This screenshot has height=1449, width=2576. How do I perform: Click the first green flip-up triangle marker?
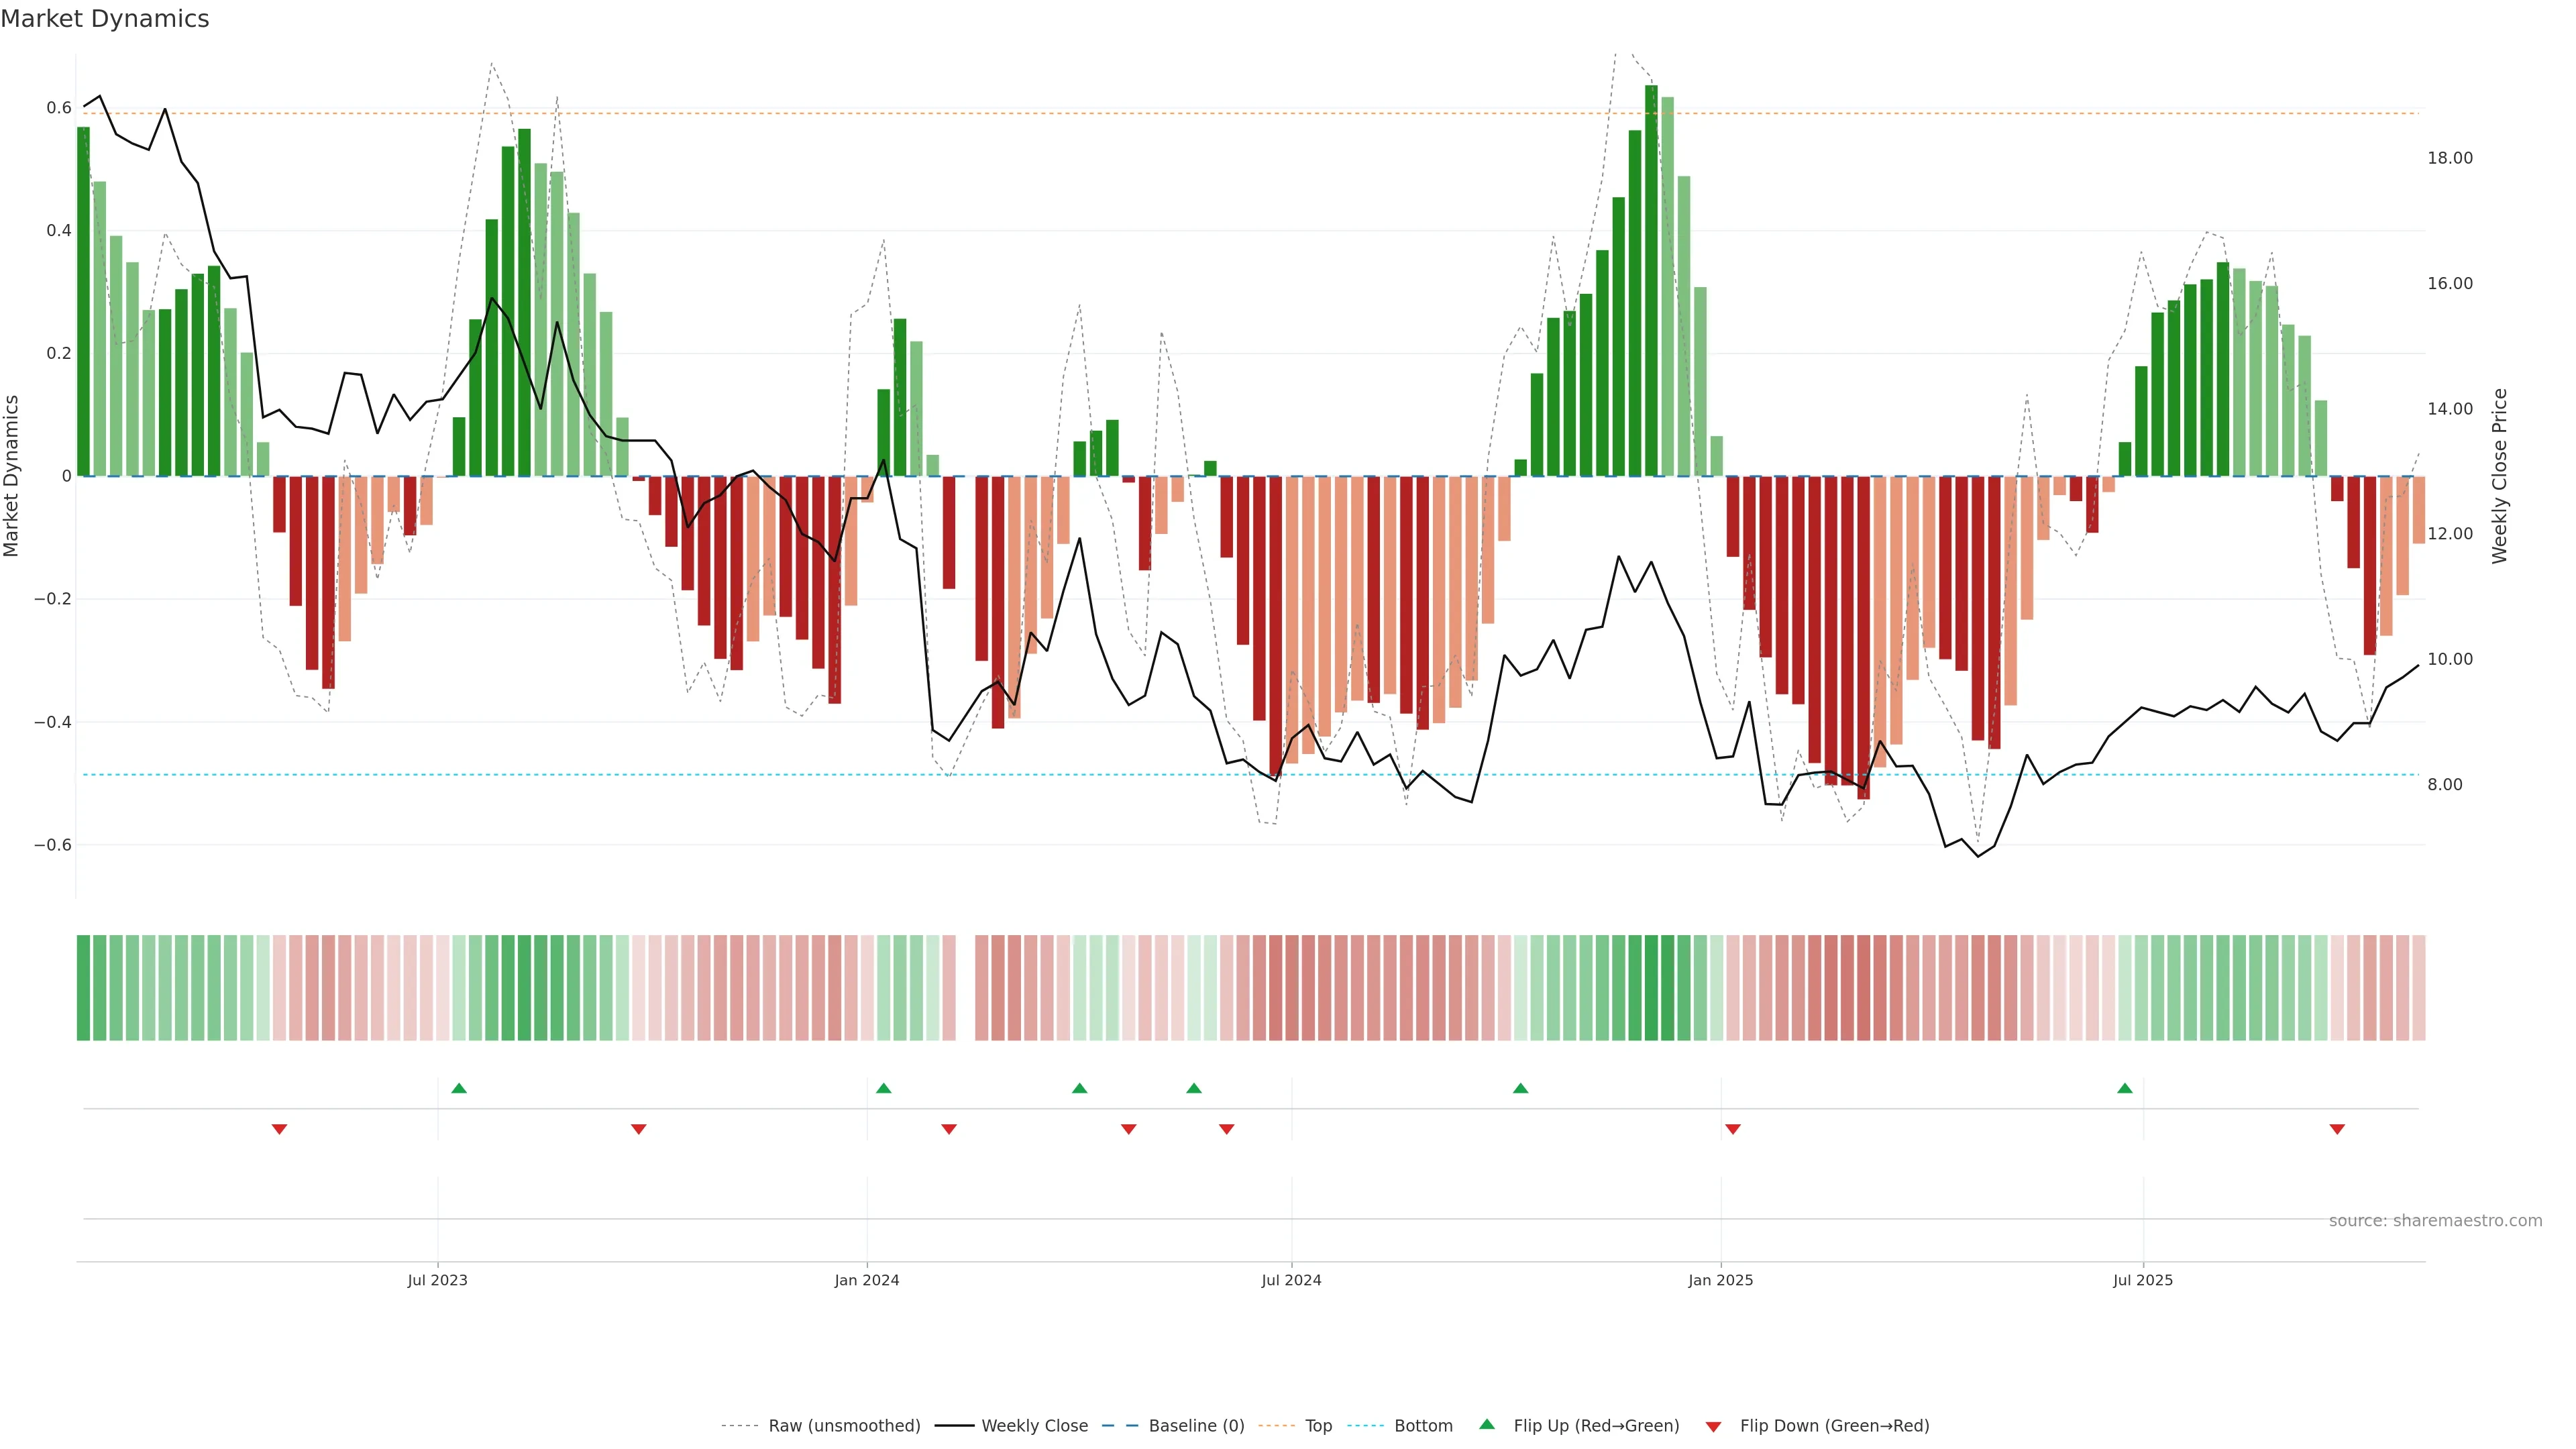(459, 1088)
